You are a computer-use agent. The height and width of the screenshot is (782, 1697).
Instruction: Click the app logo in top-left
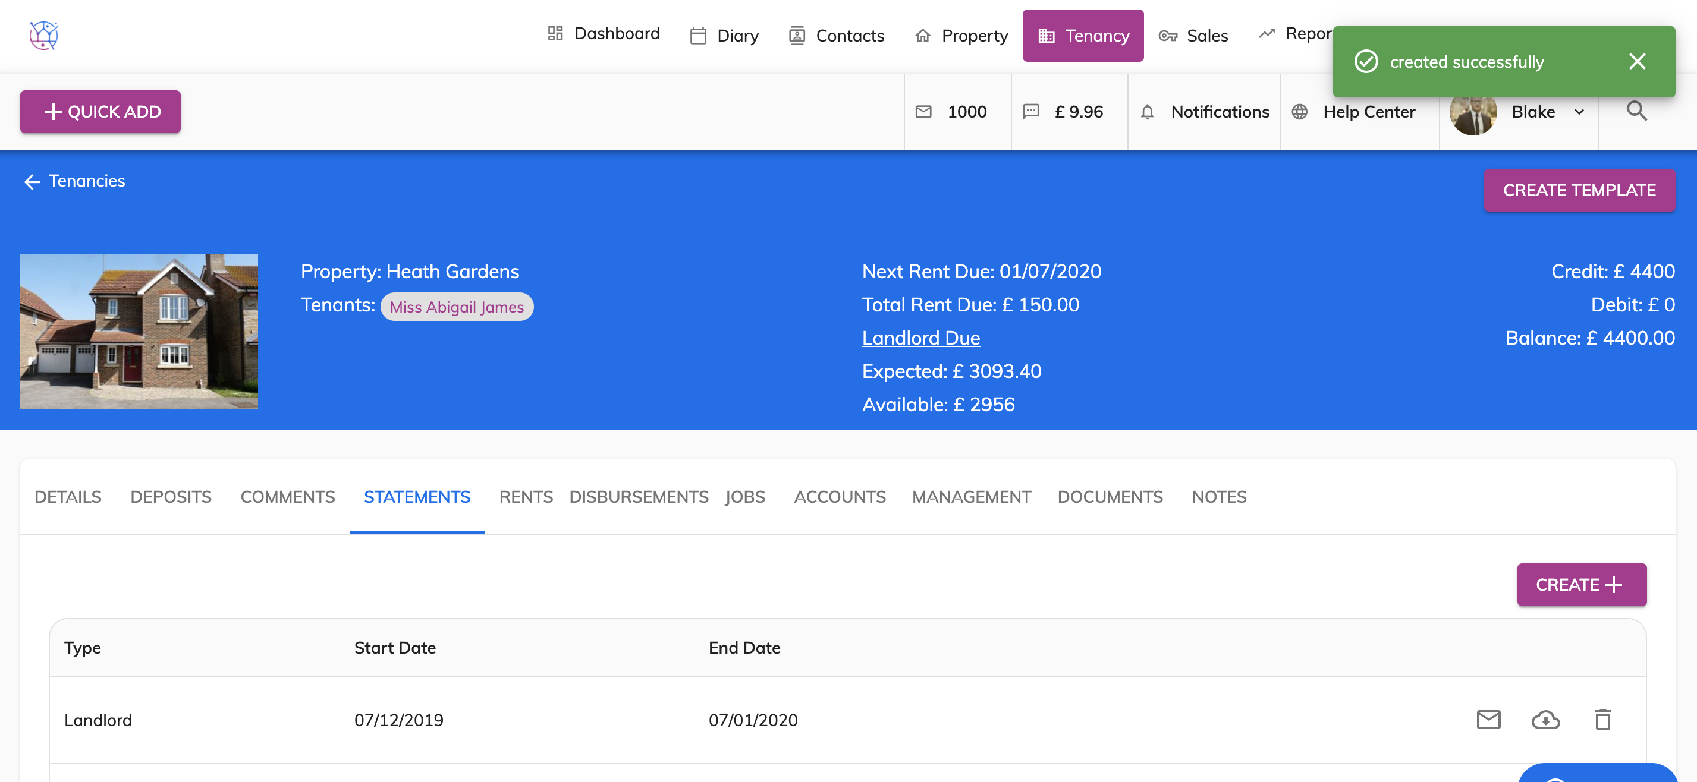click(x=43, y=35)
